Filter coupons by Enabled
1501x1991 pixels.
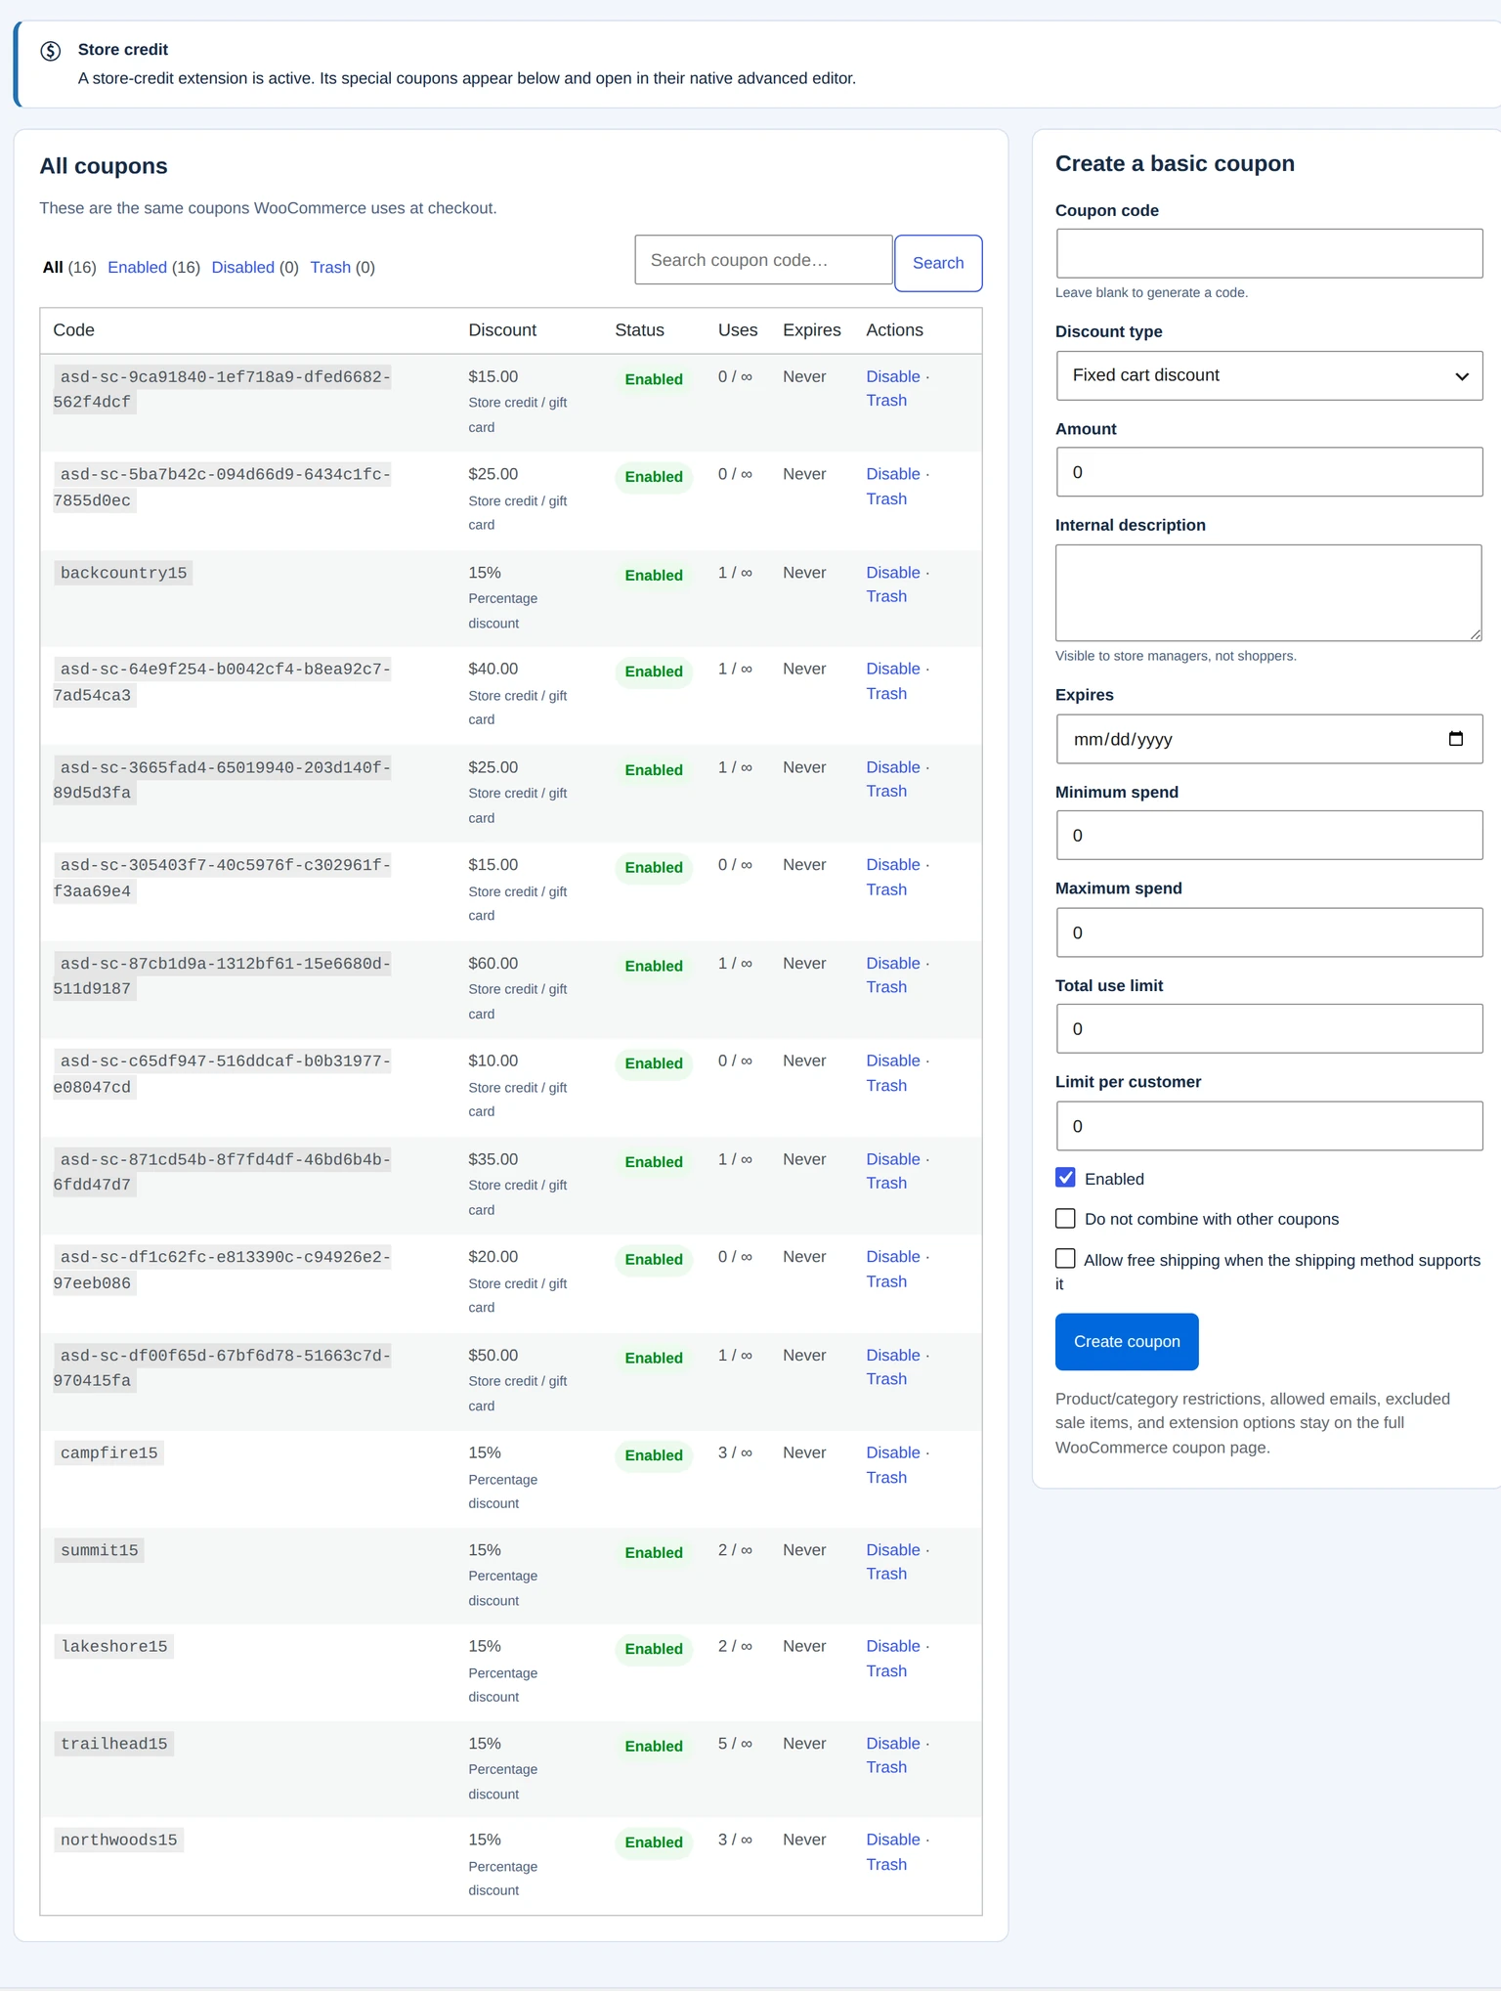[137, 268]
